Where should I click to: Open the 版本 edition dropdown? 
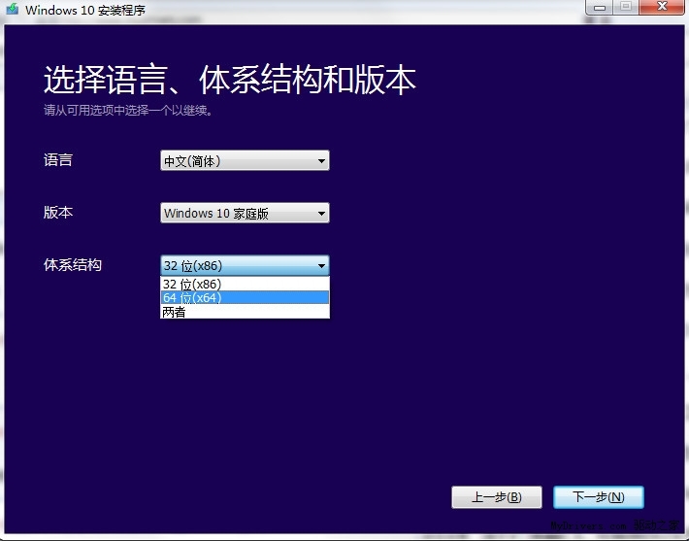(245, 213)
